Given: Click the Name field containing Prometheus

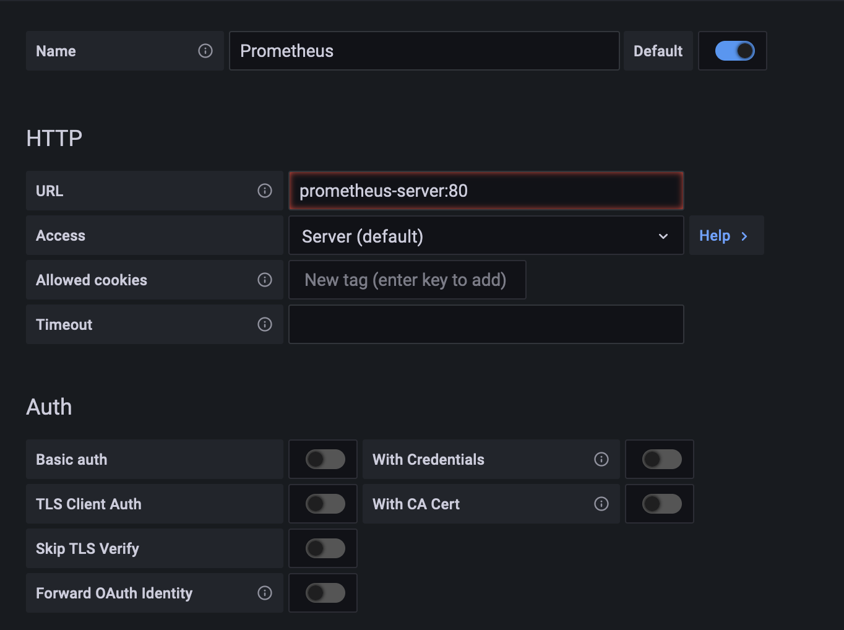Looking at the screenshot, I should [x=424, y=51].
